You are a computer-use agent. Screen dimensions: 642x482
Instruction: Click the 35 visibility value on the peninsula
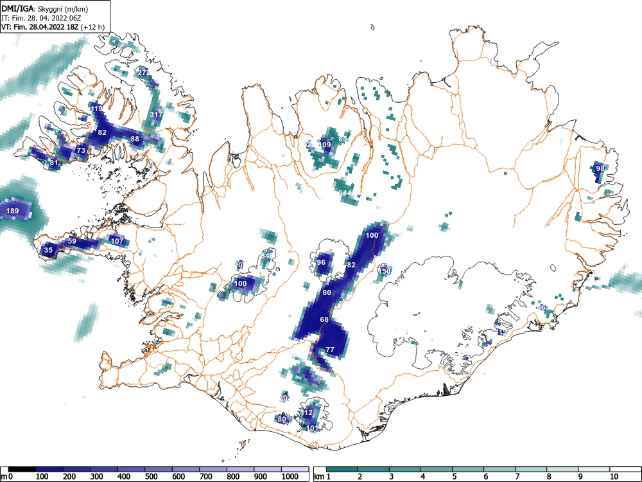[48, 249]
